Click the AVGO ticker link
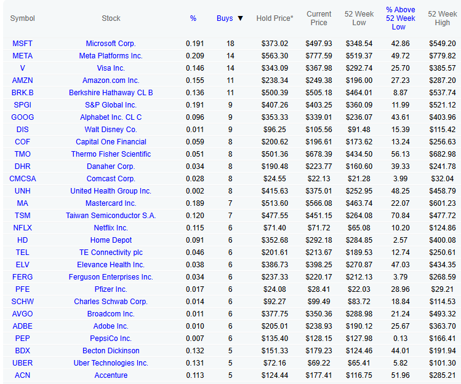This screenshot has height=384, width=461. (22, 315)
